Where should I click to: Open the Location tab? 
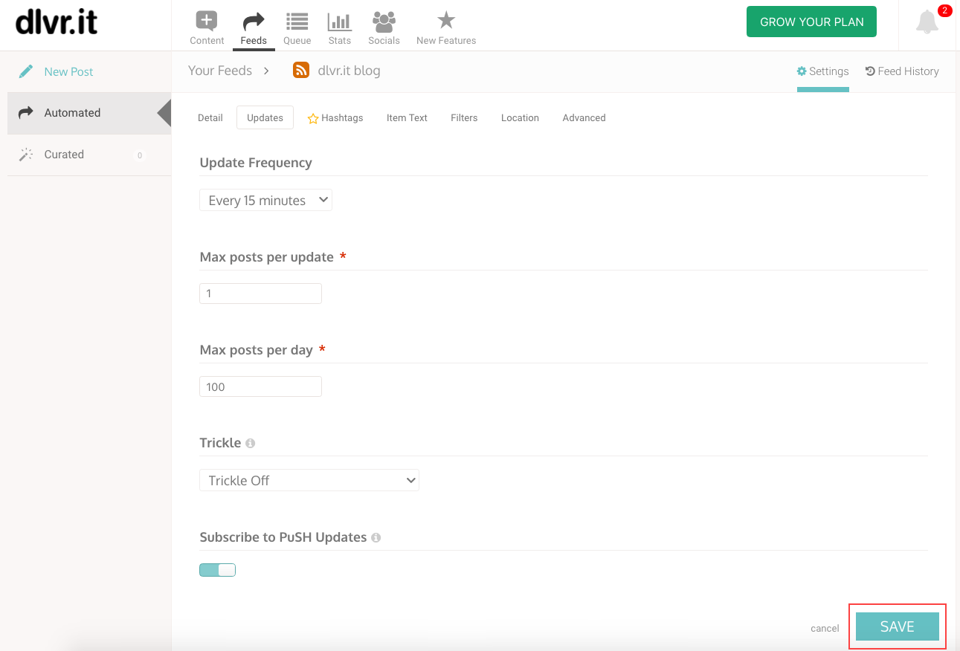[520, 117]
